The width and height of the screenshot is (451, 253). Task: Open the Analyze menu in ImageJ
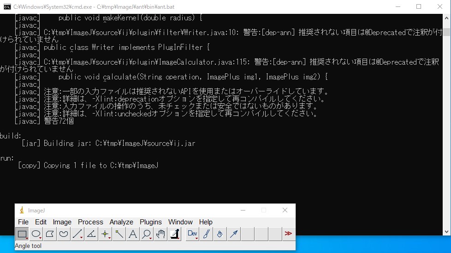[121, 222]
